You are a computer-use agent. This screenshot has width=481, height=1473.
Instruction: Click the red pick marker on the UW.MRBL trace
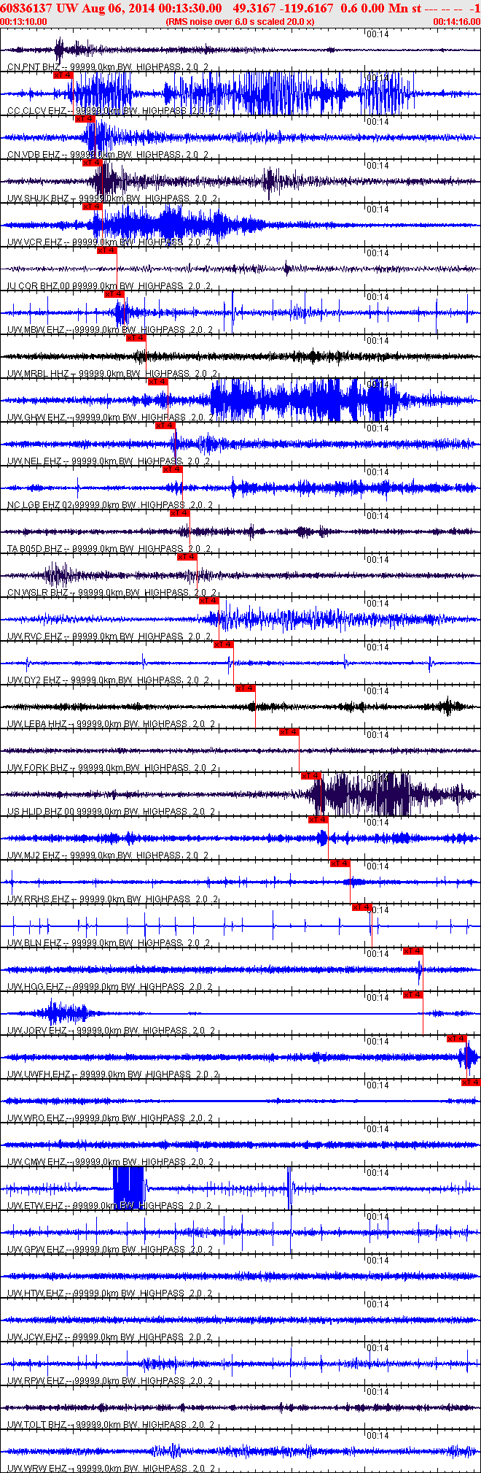coord(136,337)
